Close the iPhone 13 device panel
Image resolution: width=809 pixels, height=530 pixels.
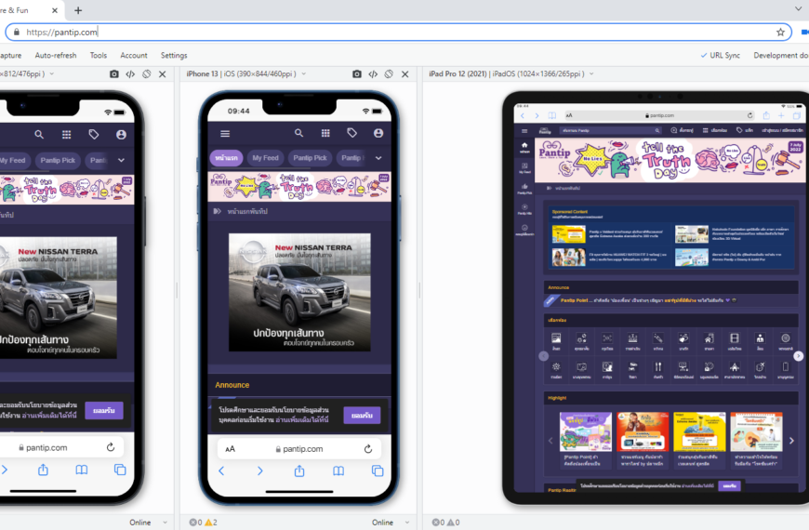pyautogui.click(x=405, y=73)
